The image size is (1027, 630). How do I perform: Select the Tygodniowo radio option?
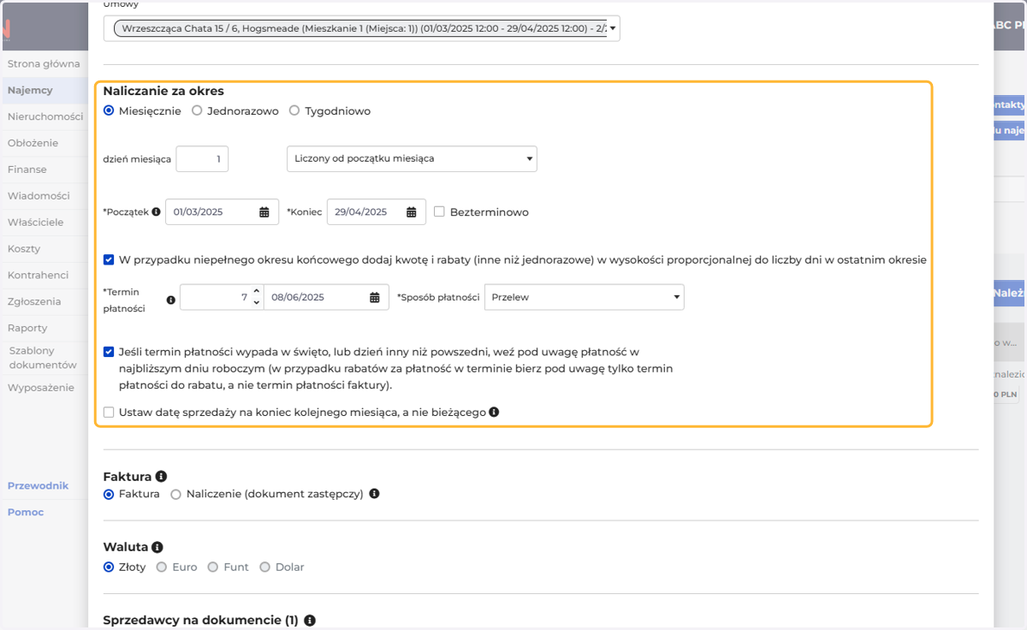pos(294,110)
